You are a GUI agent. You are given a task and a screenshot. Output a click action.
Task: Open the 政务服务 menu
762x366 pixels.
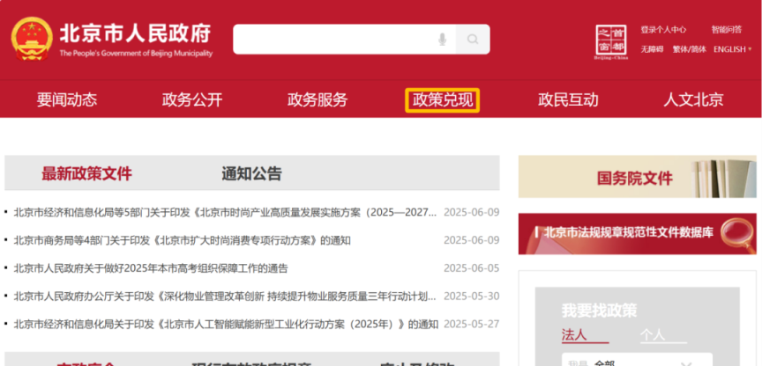point(317,99)
